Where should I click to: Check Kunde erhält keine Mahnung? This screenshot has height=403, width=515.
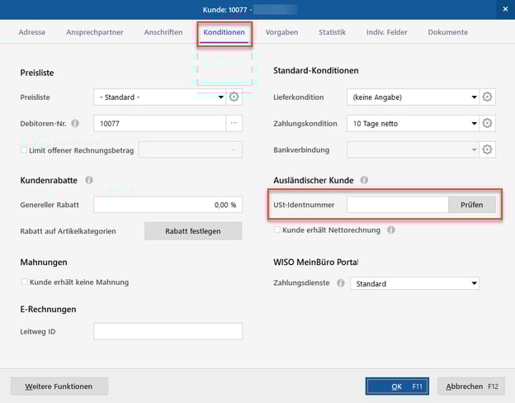coord(23,282)
